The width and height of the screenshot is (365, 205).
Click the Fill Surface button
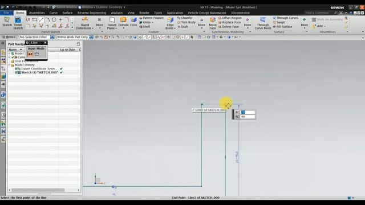pos(282,27)
